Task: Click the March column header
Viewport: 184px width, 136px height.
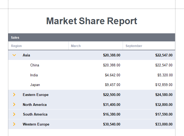Action: pyautogui.click(x=76, y=46)
